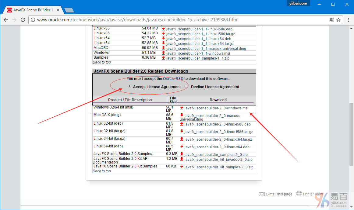The height and width of the screenshot is (210, 354).
Task: Click the translate page icon in address bar
Action: [x=332, y=20]
